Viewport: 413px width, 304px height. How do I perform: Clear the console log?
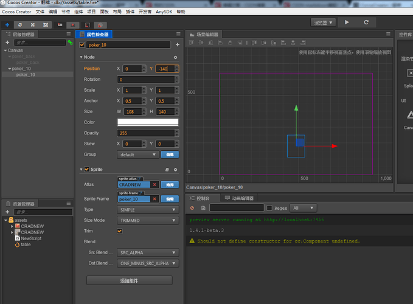click(192, 209)
